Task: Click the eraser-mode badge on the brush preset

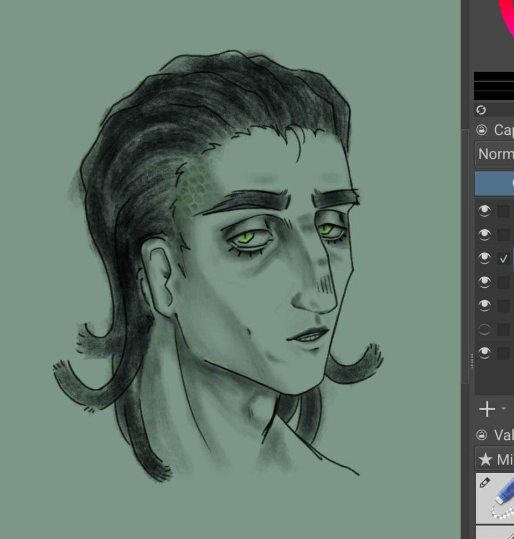Action: [484, 482]
